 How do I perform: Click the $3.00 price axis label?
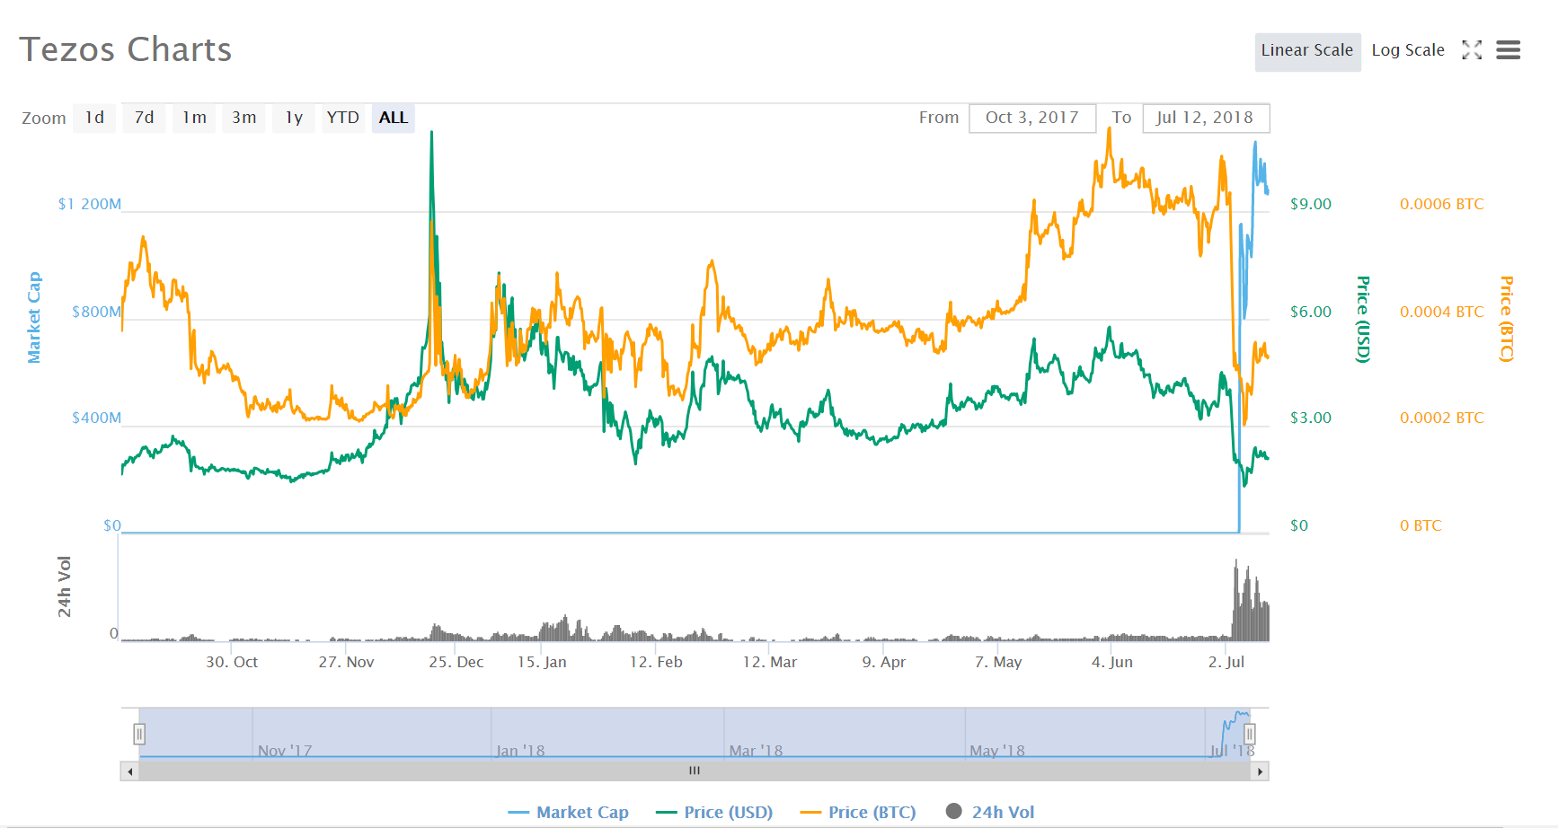pos(1311,418)
